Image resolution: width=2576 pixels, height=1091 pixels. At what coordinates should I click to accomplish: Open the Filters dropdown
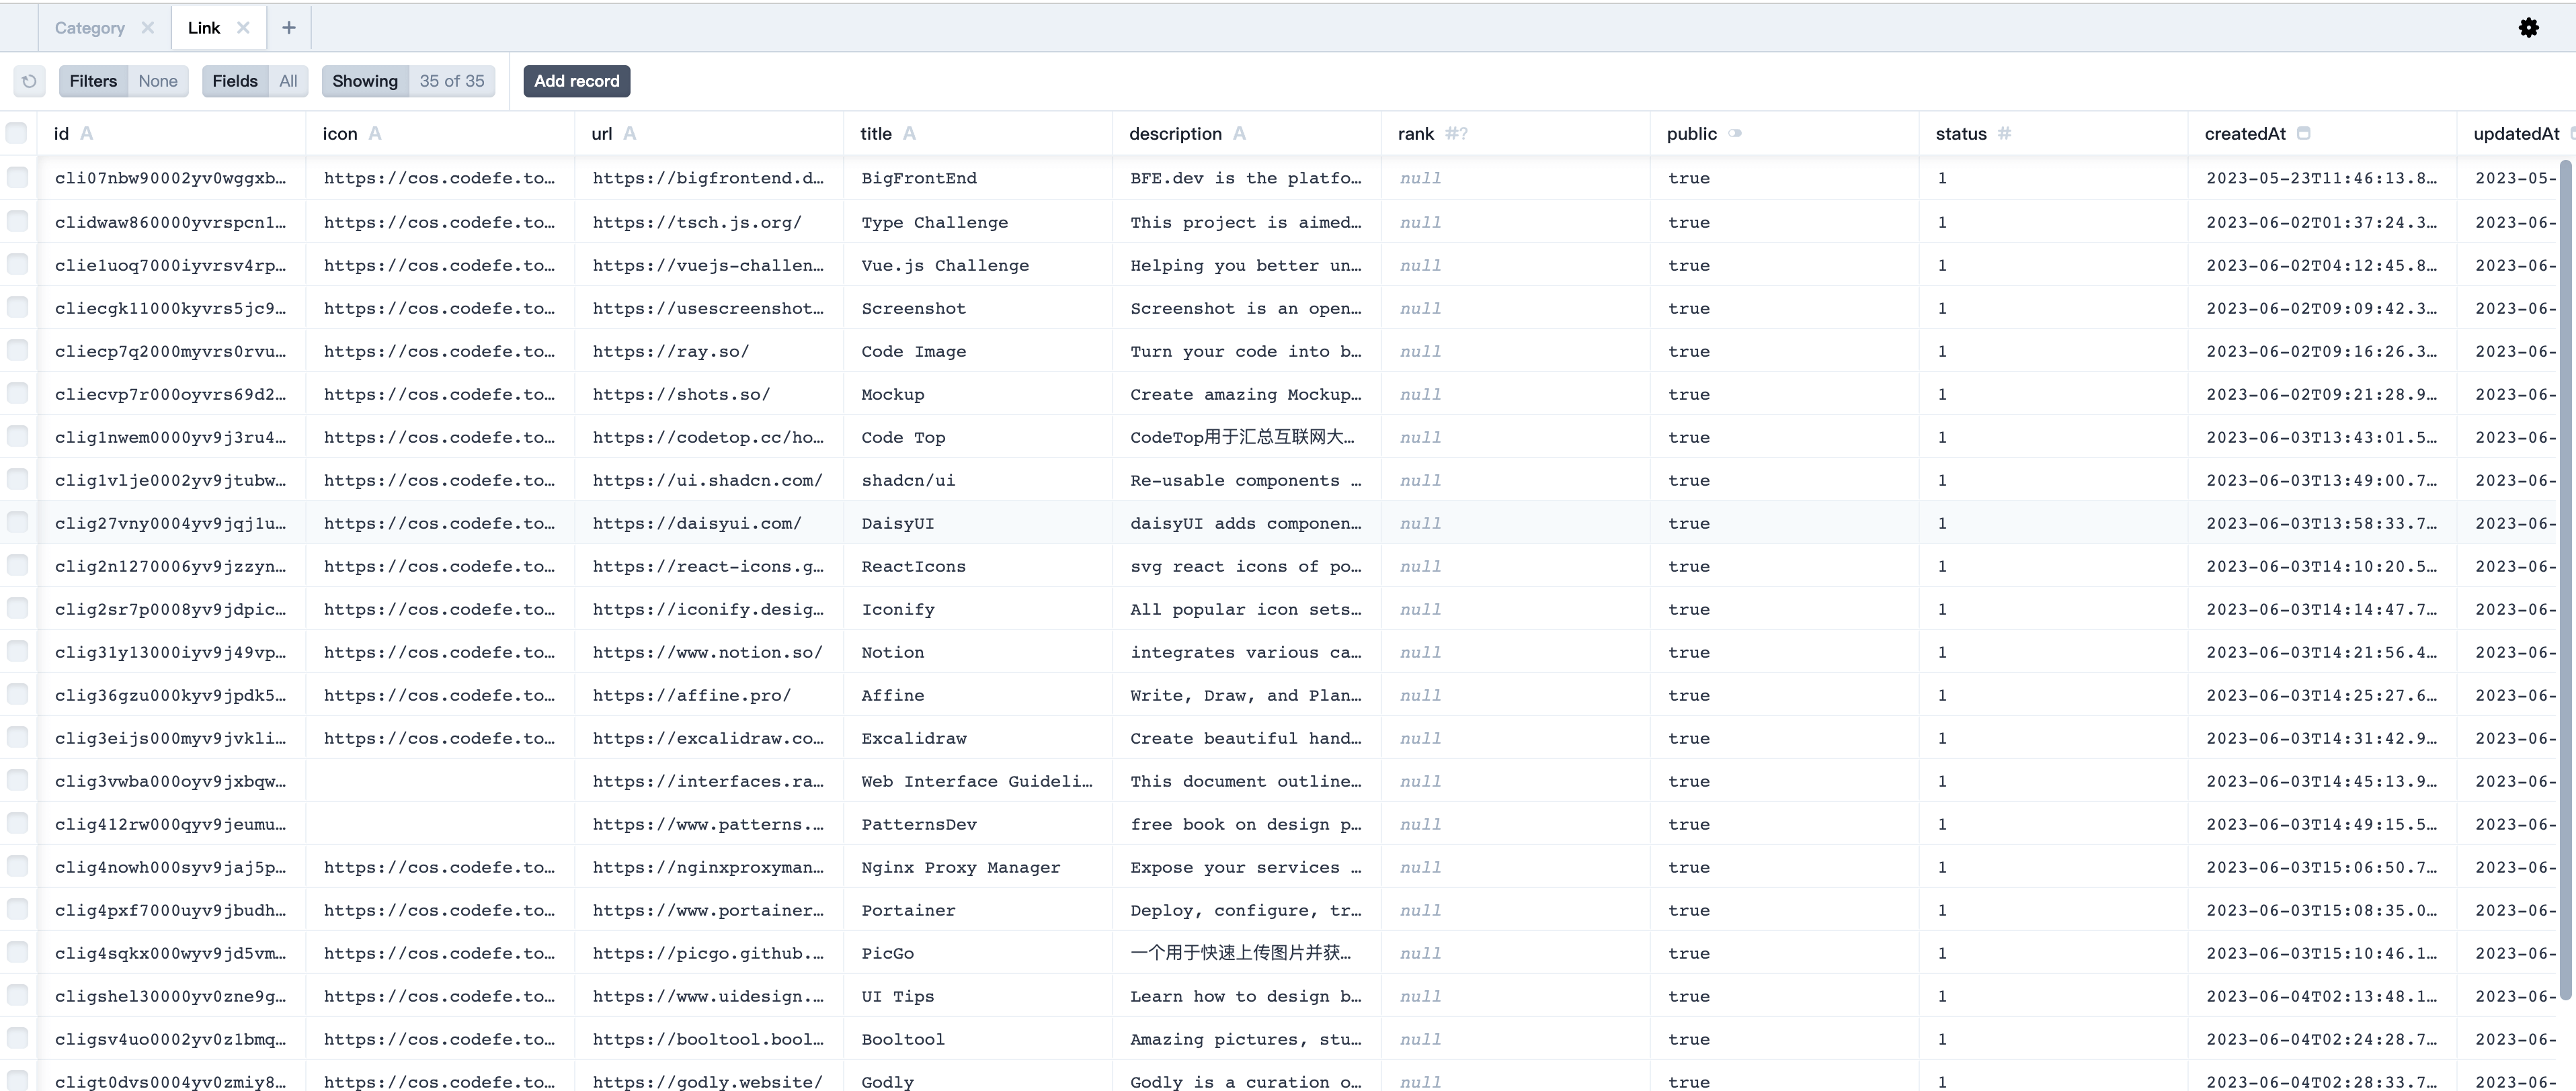click(124, 81)
